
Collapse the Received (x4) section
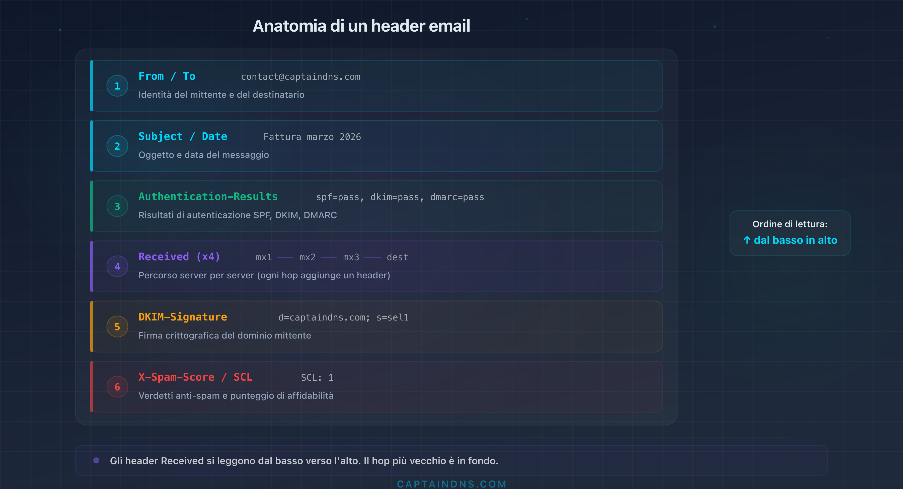point(179,257)
